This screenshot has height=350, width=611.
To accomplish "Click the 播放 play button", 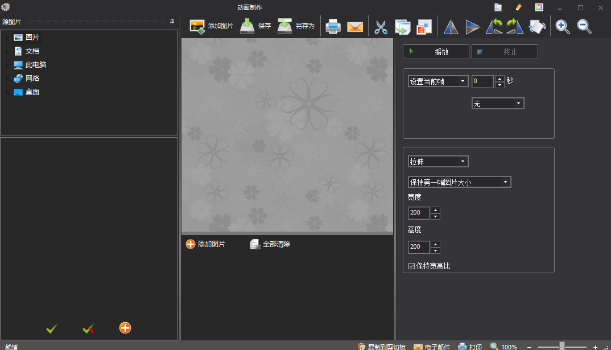I will (436, 52).
